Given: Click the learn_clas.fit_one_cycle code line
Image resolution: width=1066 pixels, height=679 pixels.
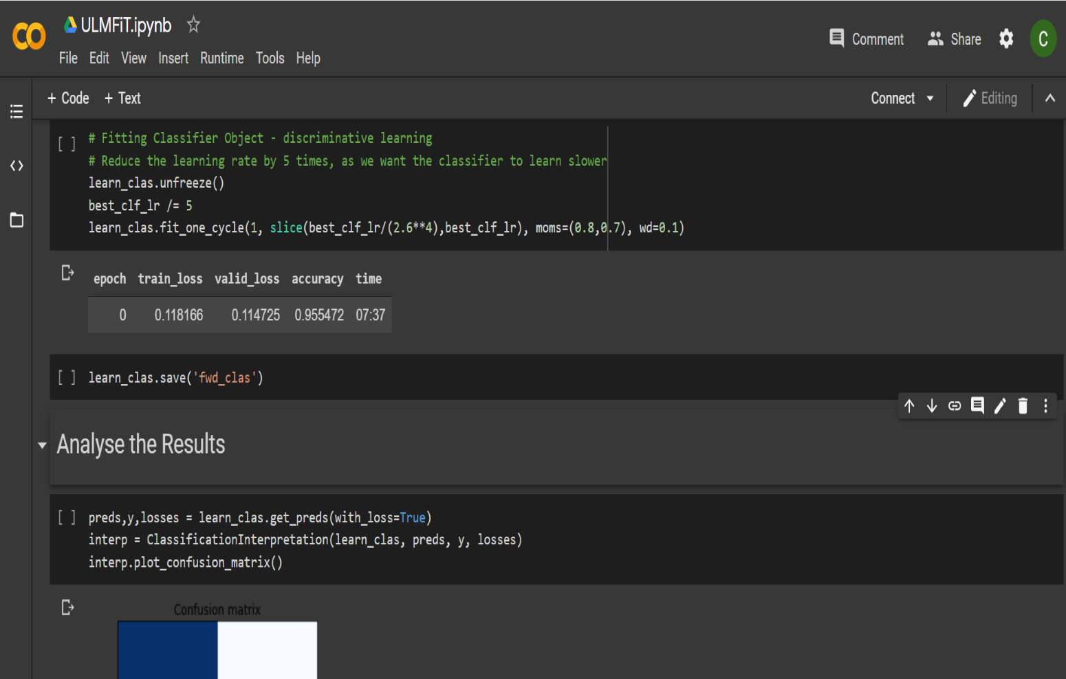Looking at the screenshot, I should pos(386,227).
